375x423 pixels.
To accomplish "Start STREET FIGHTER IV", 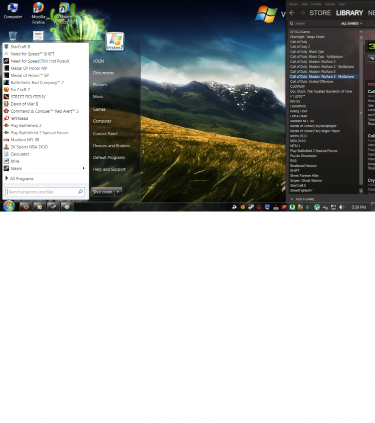I will (28, 97).
